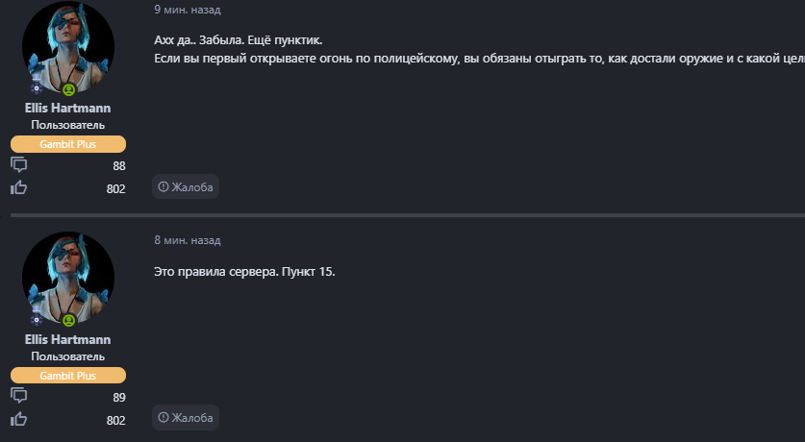Click Gambit Plus badge in second post
The height and width of the screenshot is (442, 805).
(68, 375)
